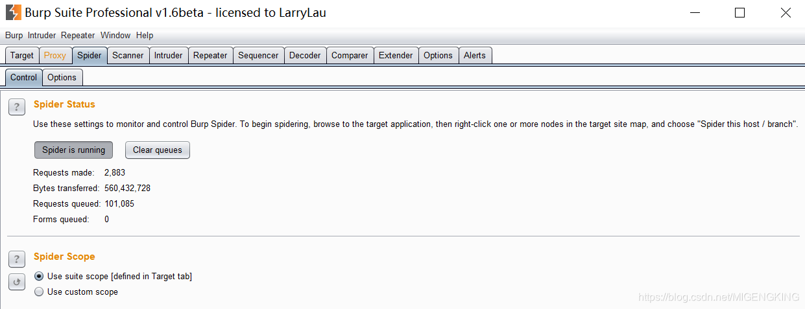The image size is (805, 309).
Task: Switch to the Decoder tab
Action: [305, 56]
